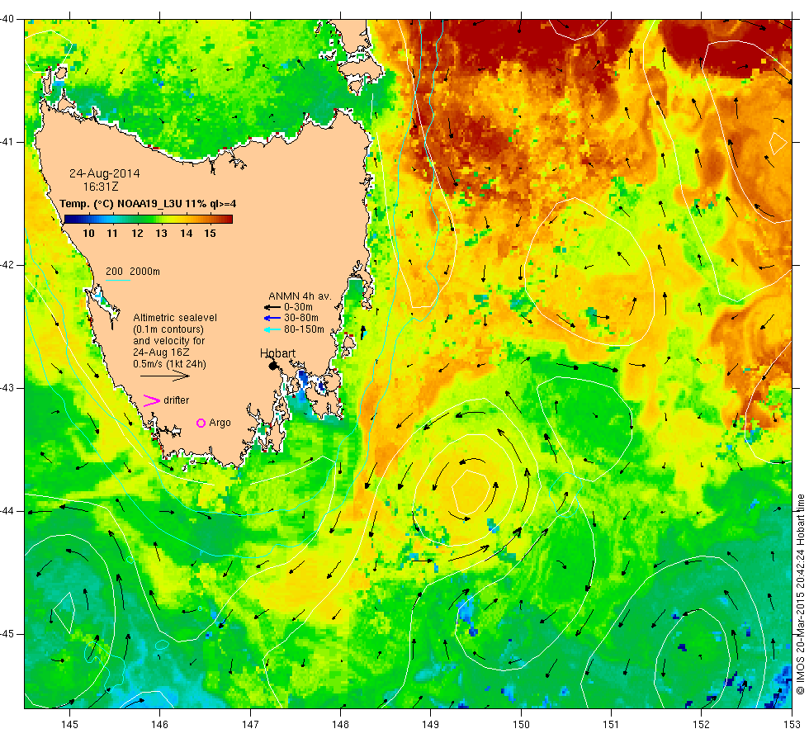Click the '0-30m' depth label
Image resolution: width=809 pixels, height=743 pixels.
[298, 307]
